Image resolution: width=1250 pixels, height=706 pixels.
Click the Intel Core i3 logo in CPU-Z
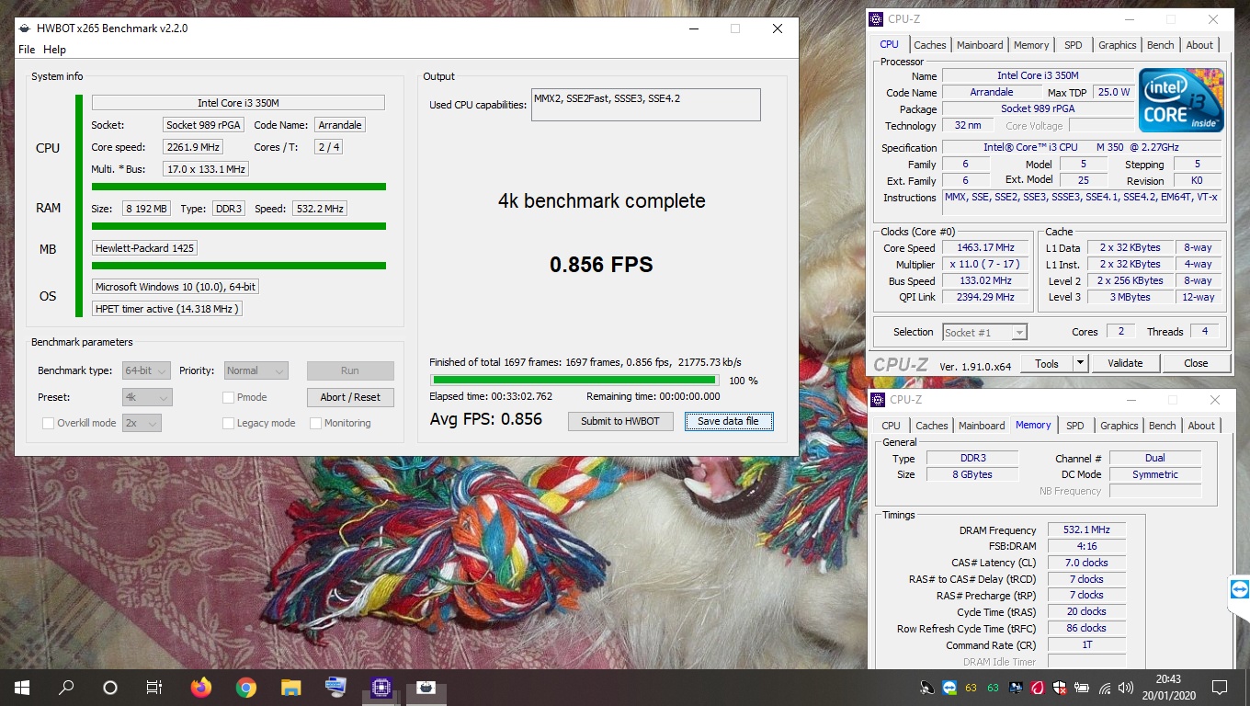(1181, 100)
